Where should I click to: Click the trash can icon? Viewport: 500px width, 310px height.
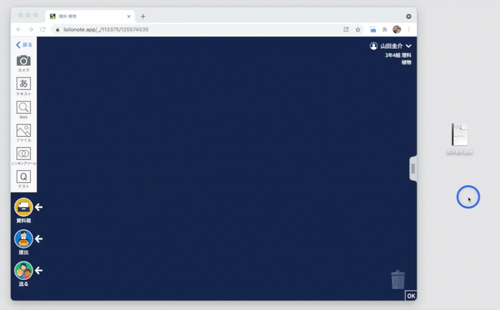(x=398, y=280)
